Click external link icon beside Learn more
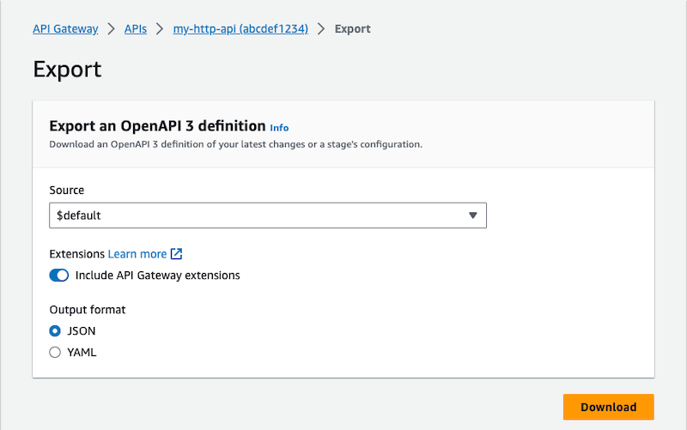 coord(176,254)
